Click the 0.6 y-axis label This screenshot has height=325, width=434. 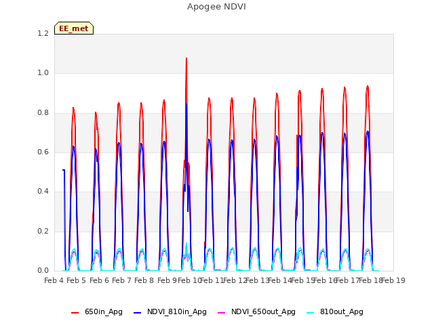pyautogui.click(x=43, y=152)
